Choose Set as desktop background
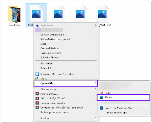Image resolution: width=152 pixels, height=123 pixels. coord(55,39)
